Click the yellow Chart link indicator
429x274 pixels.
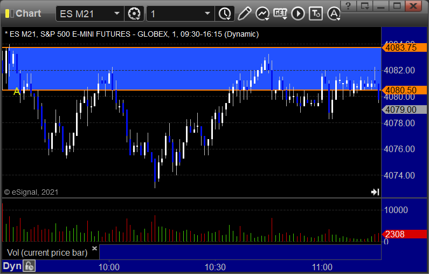(x=9, y=13)
